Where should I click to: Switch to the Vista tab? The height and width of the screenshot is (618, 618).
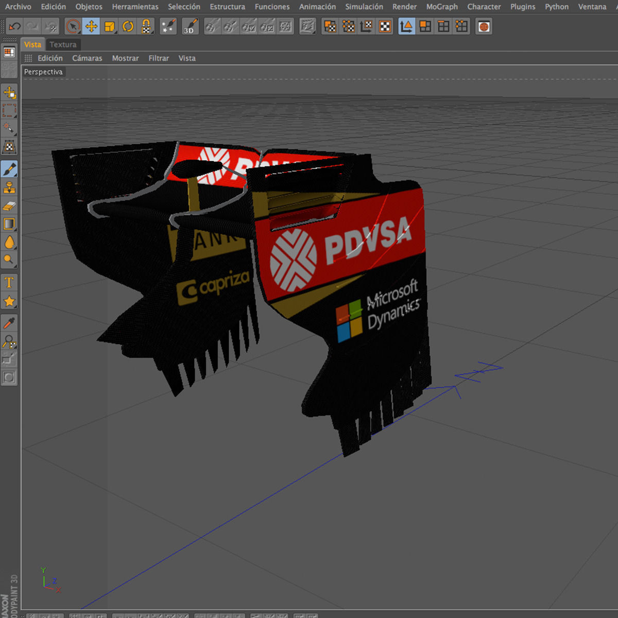coord(33,44)
